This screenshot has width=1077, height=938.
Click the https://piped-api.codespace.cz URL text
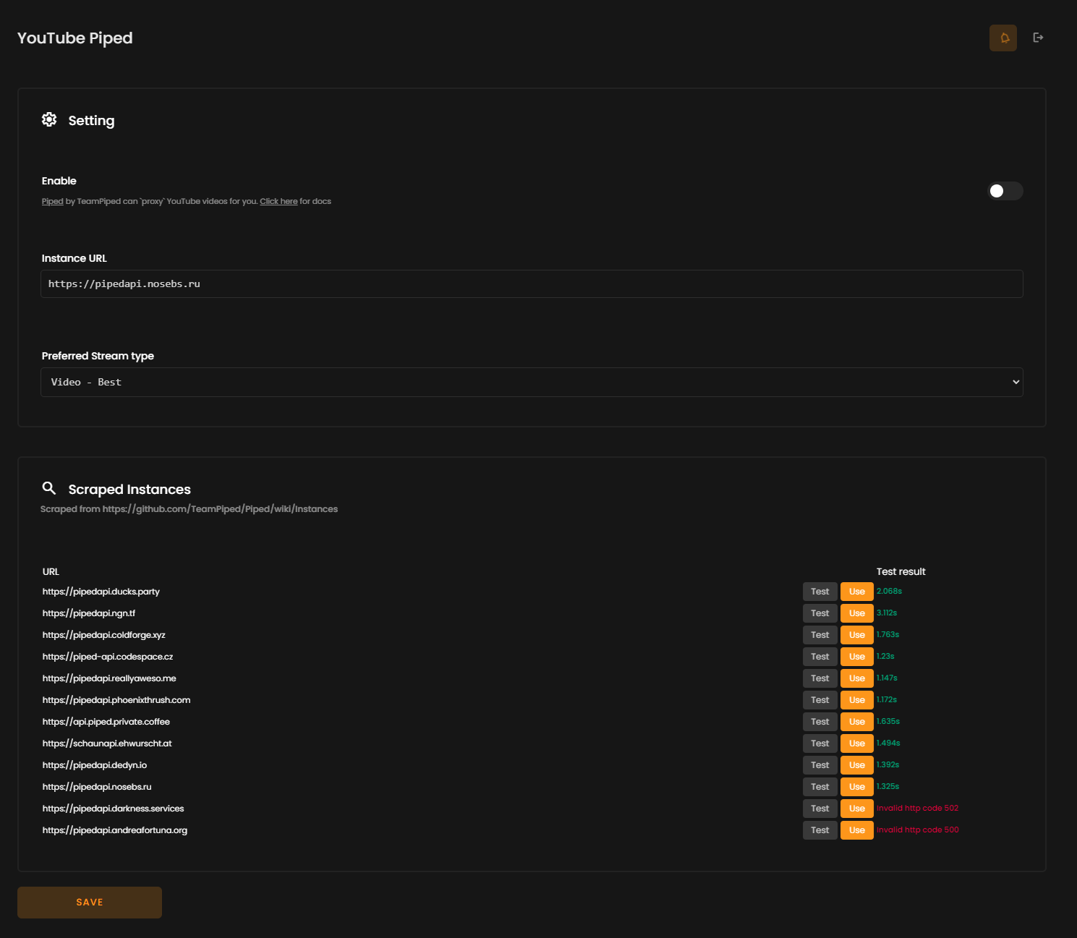pos(108,657)
